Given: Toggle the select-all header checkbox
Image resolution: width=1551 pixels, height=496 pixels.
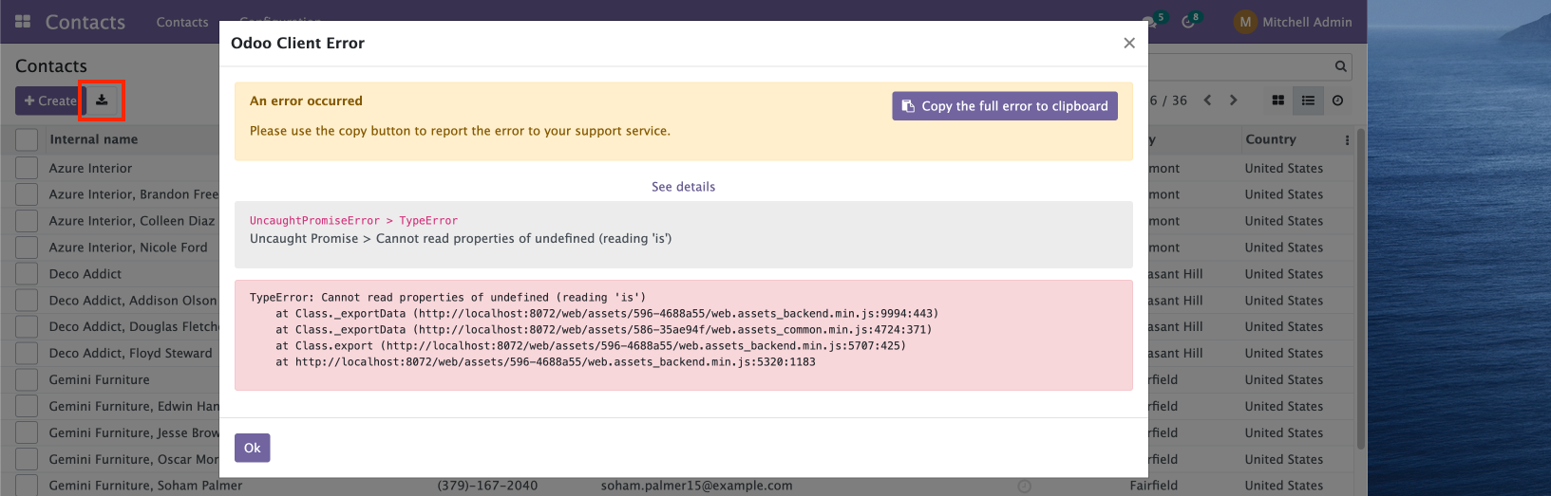Looking at the screenshot, I should [x=27, y=139].
